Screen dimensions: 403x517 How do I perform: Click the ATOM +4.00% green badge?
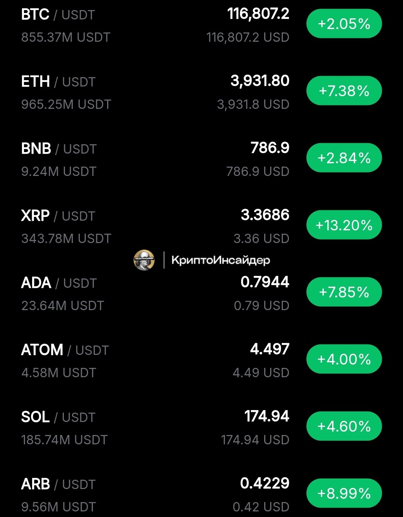click(344, 359)
